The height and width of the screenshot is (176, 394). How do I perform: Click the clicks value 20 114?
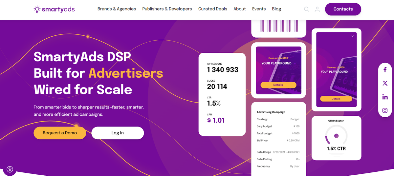click(217, 87)
